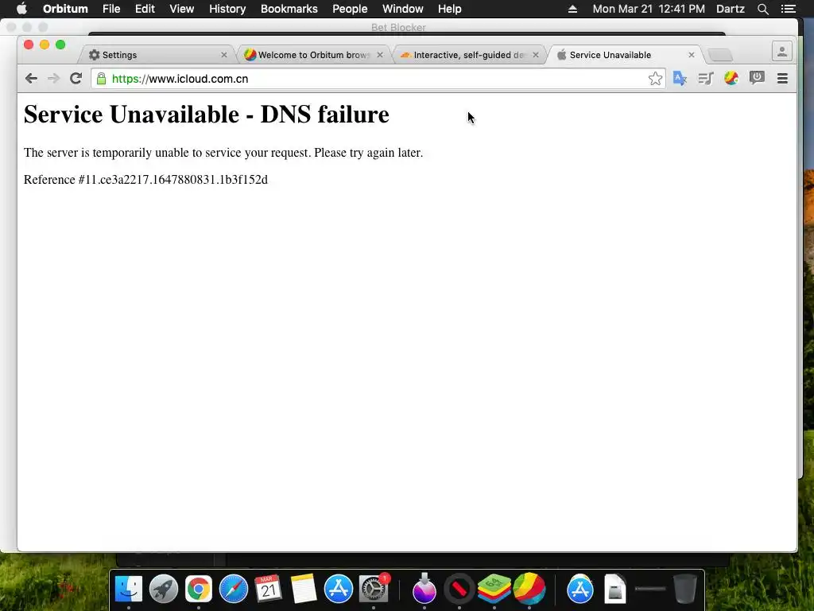814x611 pixels.
Task: Switch to Welcome to Orbitum browser tab
Action: [x=313, y=55]
